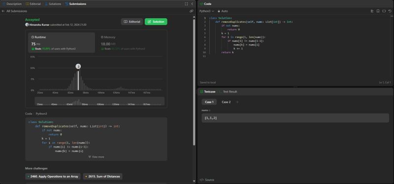Click the highlighted white bar in runtime chart
This screenshot has width=394, height=184.
78,80
